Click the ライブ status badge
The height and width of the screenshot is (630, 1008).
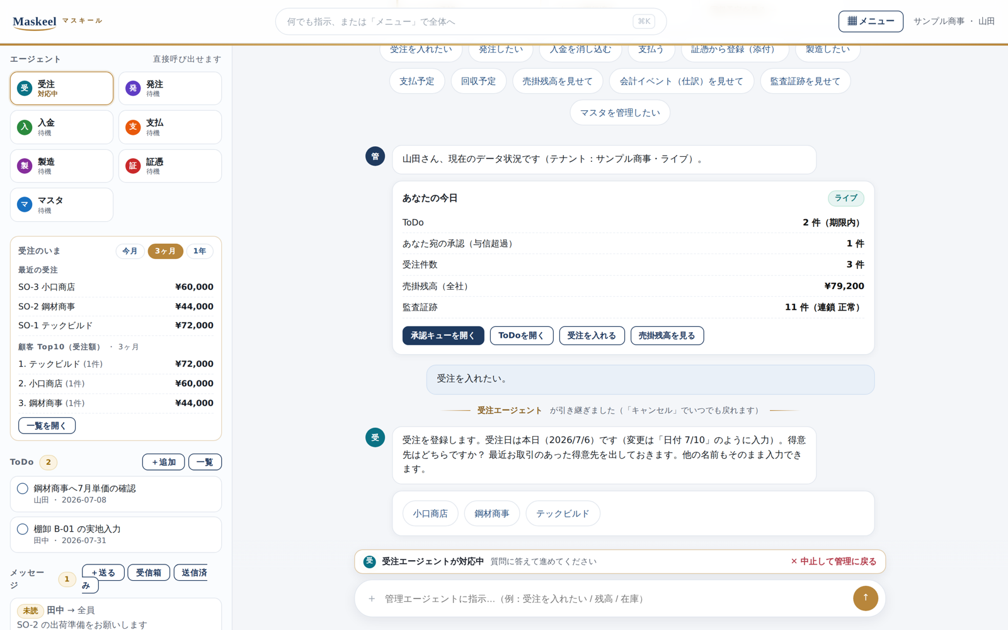[845, 198]
